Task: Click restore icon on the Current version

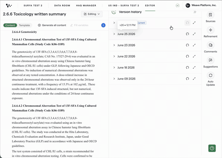Action: pos(187,23)
